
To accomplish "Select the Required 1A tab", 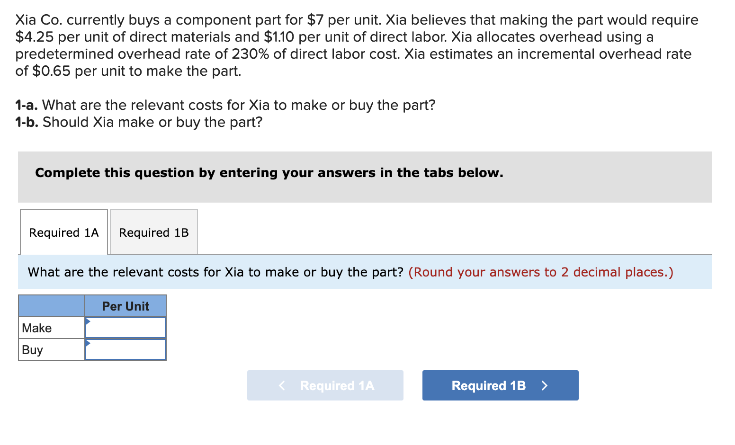I will coord(63,232).
